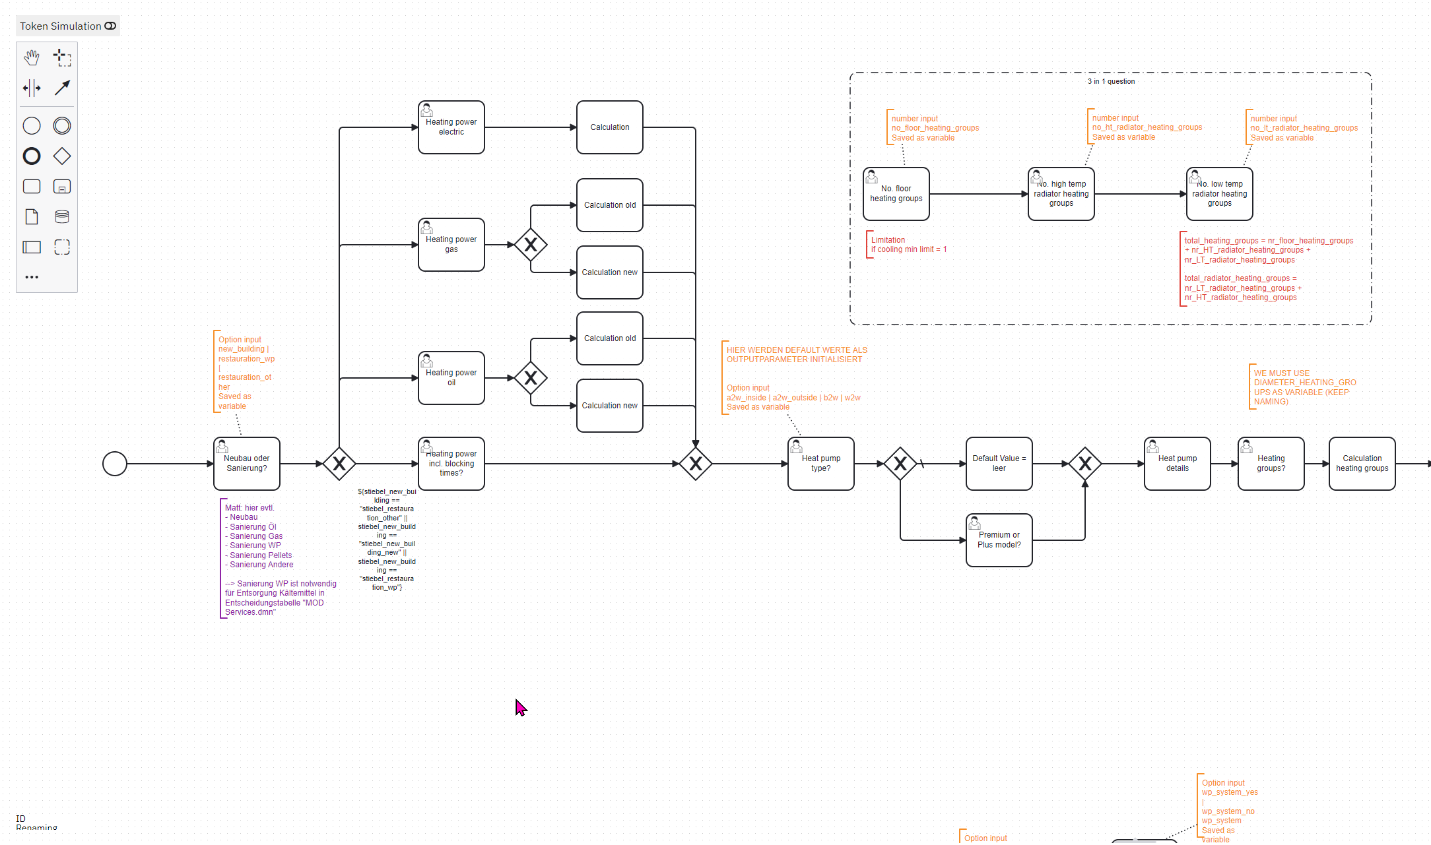This screenshot has height=845, width=1431.
Task: Create an expanded subprocess from palette
Action: (x=62, y=187)
